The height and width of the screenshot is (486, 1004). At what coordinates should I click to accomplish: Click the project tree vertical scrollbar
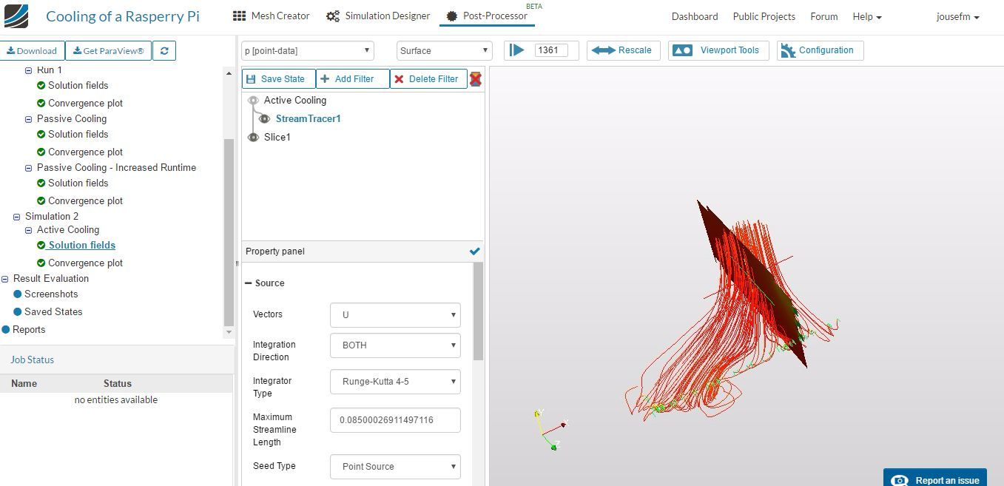click(x=229, y=231)
